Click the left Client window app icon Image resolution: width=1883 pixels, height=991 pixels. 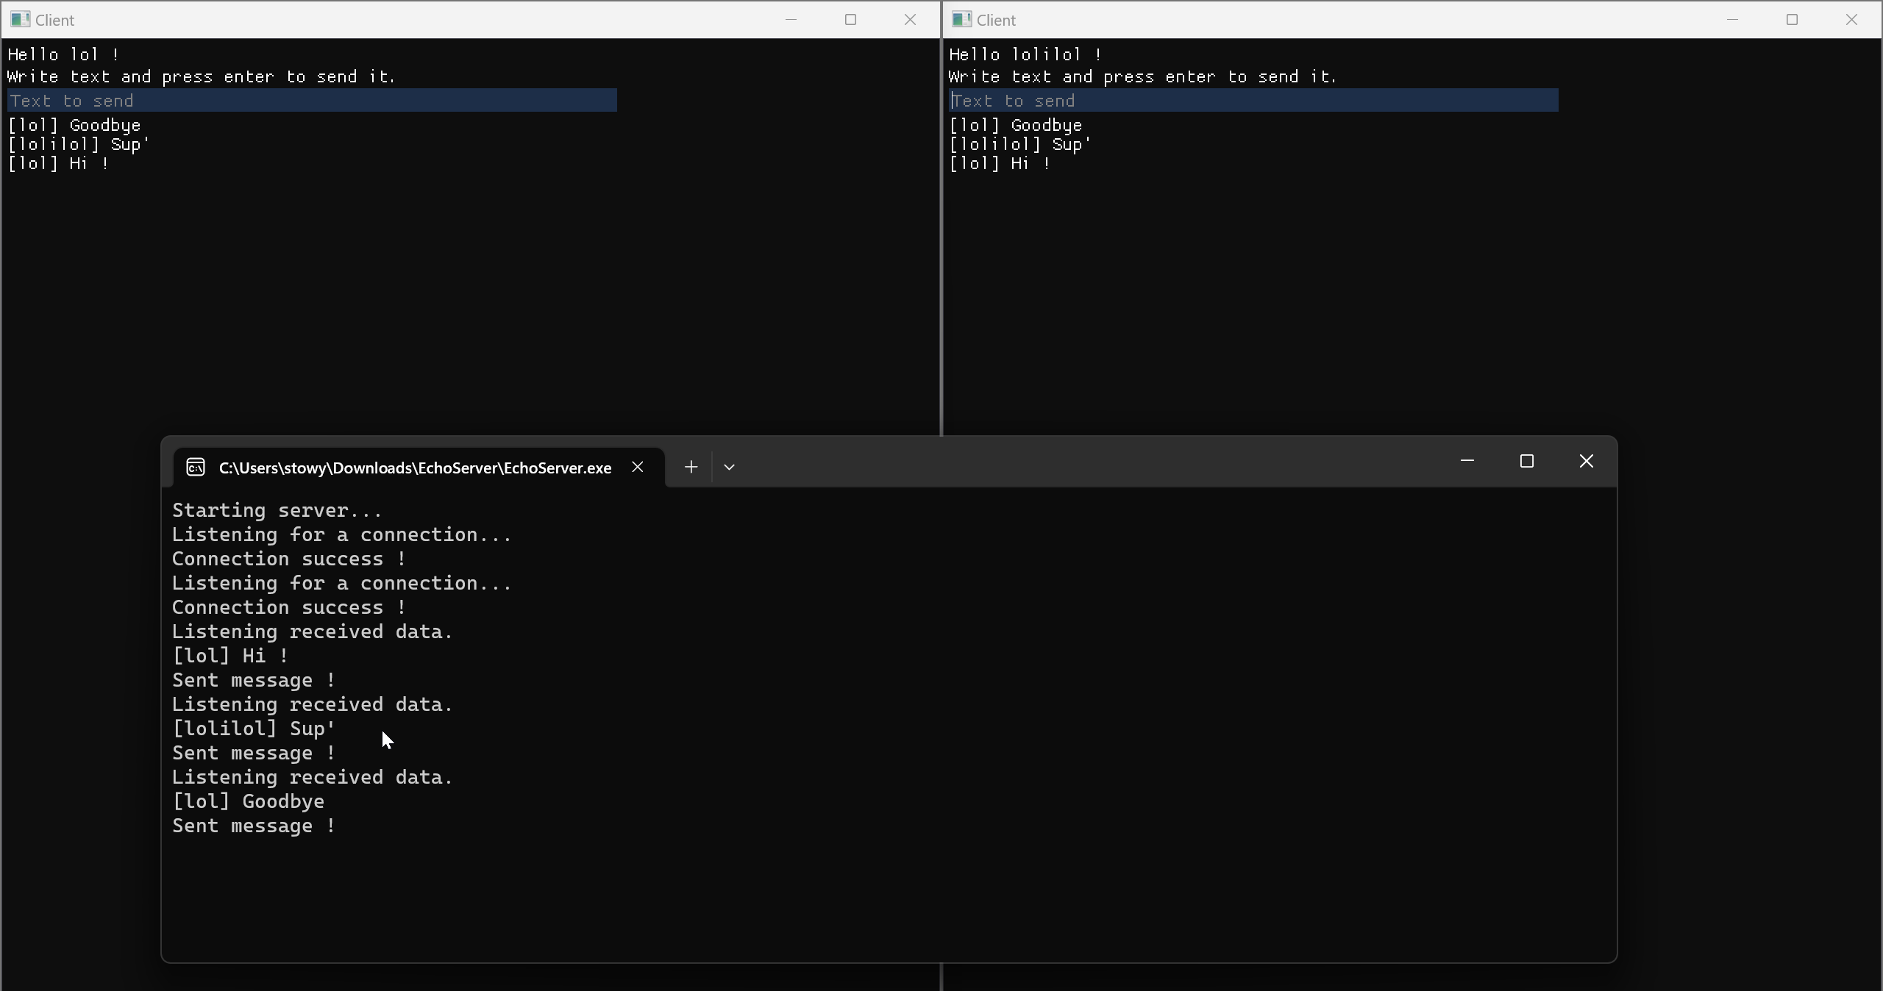21,20
